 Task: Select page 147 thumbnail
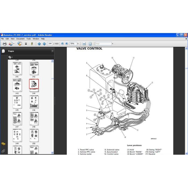coord(17,119)
